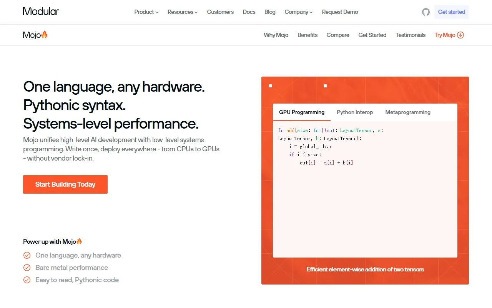Expand the Resources dropdown menu
The height and width of the screenshot is (308, 492).
click(182, 12)
